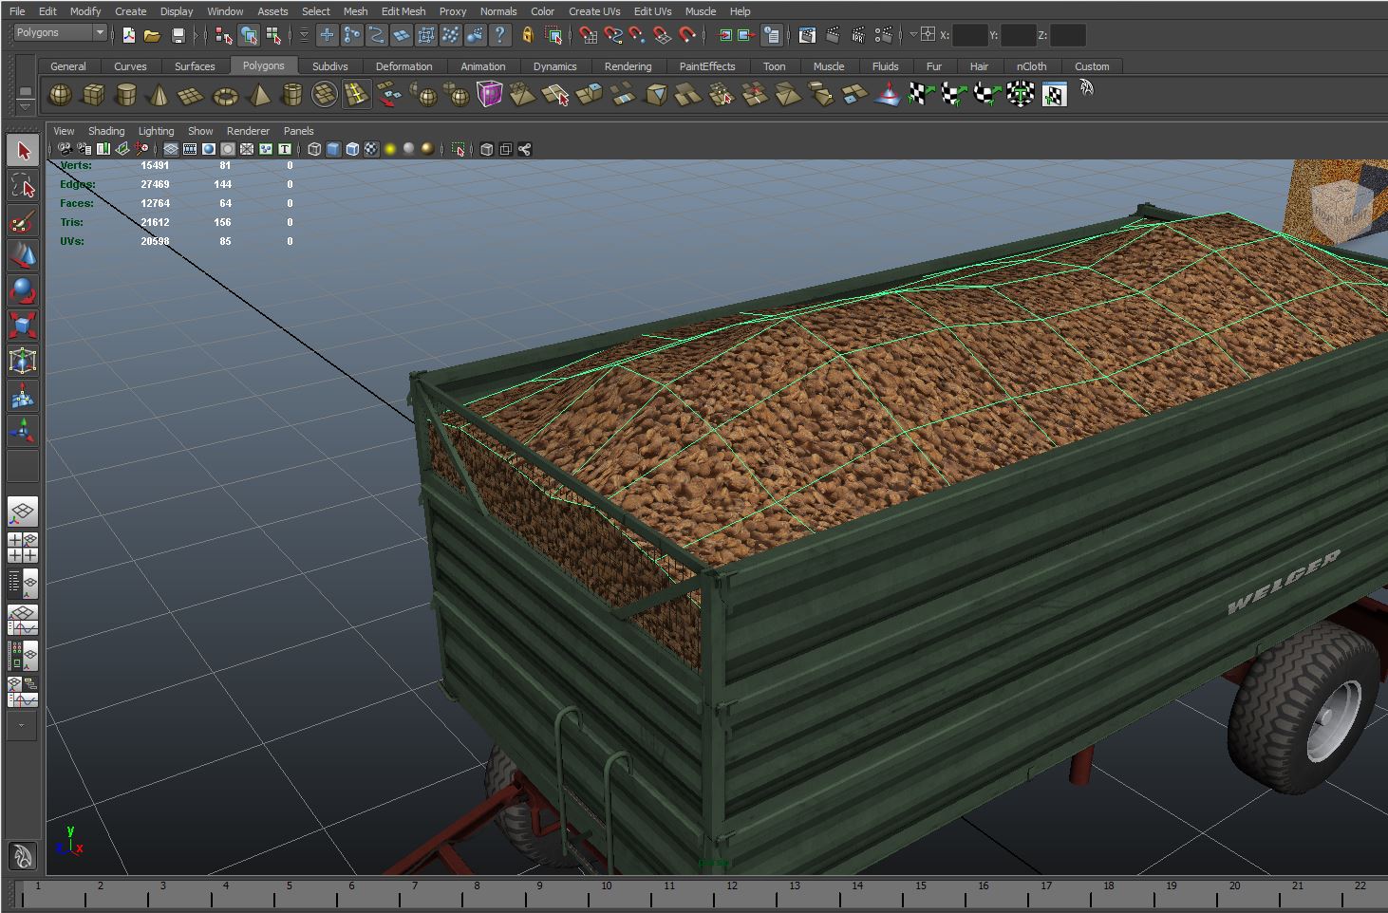
Task: Toggle the highlight selection lock icon
Action: (528, 36)
